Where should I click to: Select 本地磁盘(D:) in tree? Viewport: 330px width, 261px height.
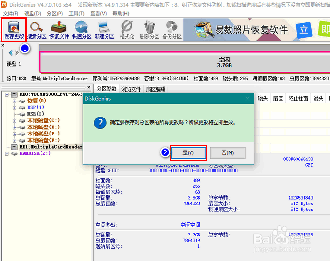(x=43, y=127)
